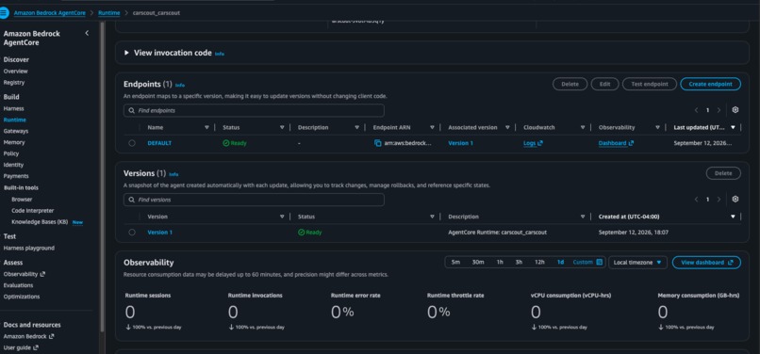Click the Test endpoint button
The width and height of the screenshot is (760, 354).
[x=650, y=84]
